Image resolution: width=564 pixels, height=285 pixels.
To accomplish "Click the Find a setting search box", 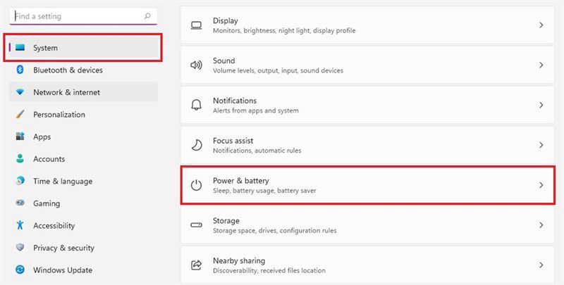I will (x=83, y=16).
